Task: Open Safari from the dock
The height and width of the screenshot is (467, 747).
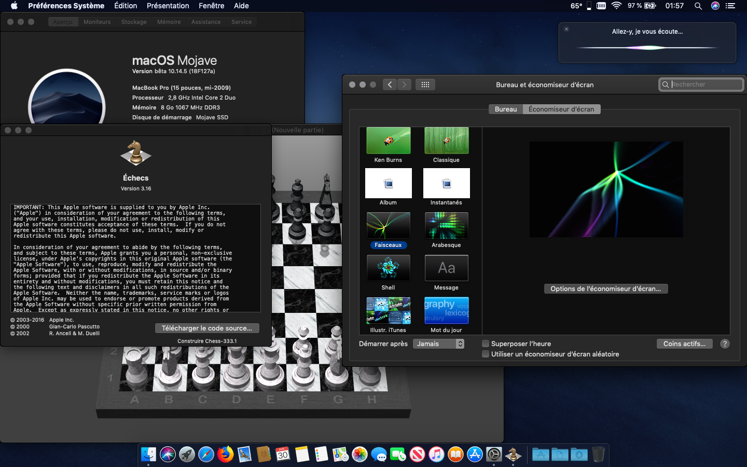Action: (x=206, y=455)
